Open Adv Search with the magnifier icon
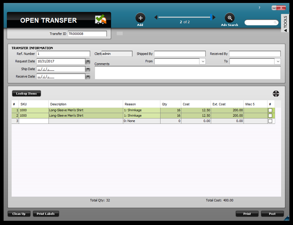 pyautogui.click(x=229, y=17)
